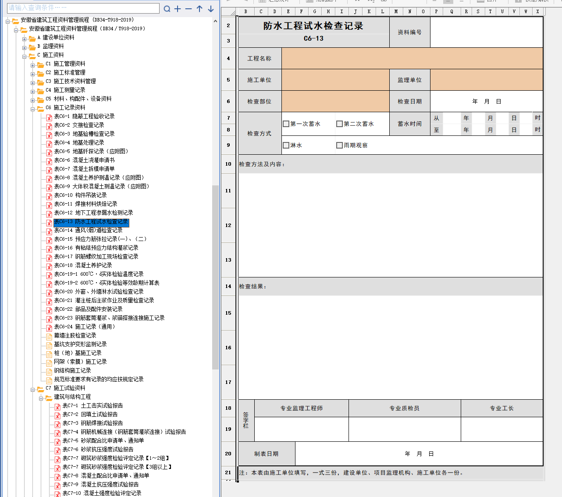Collapse the C6 施工记录资料 node
562x497 pixels.
33,109
